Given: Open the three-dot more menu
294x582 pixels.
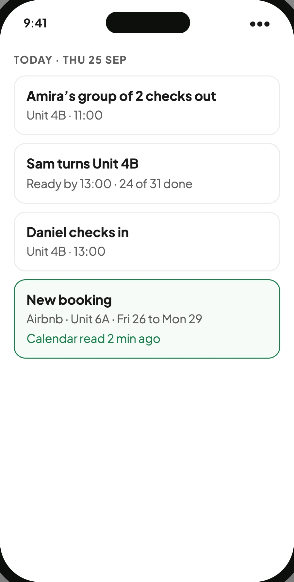Looking at the screenshot, I should point(260,24).
